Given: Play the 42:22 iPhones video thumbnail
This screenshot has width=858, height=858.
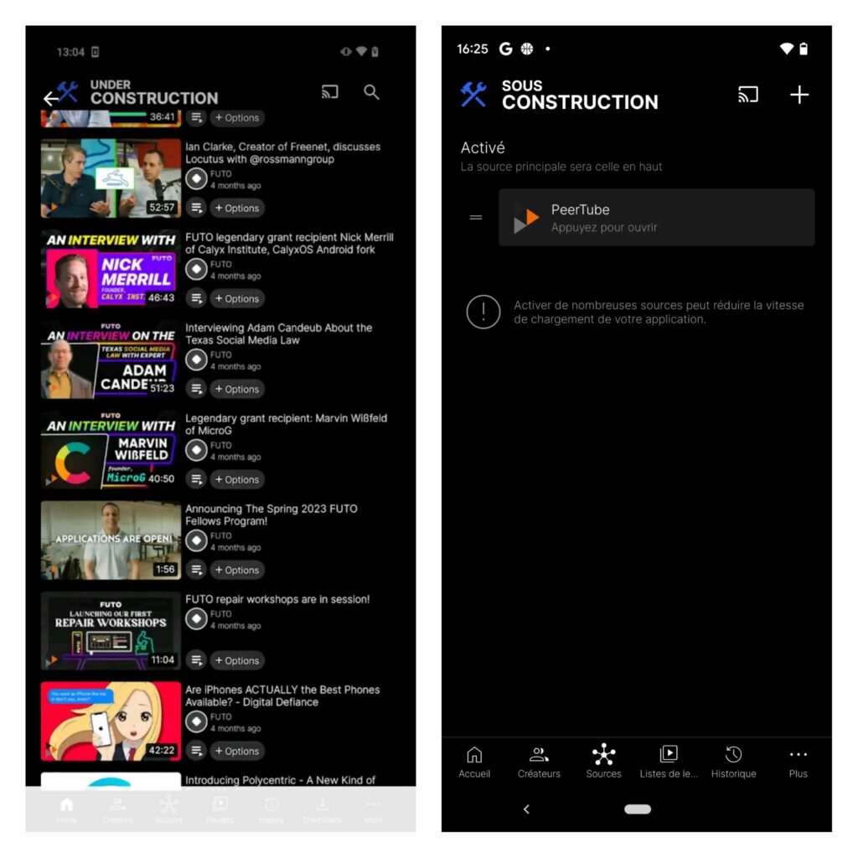Looking at the screenshot, I should tap(111, 721).
